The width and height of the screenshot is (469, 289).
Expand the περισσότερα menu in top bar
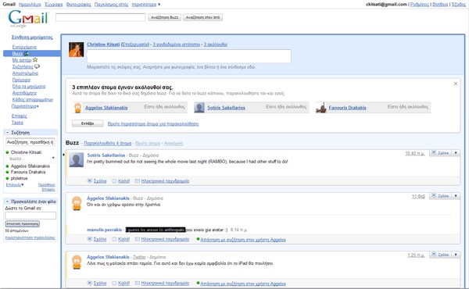pos(146,5)
